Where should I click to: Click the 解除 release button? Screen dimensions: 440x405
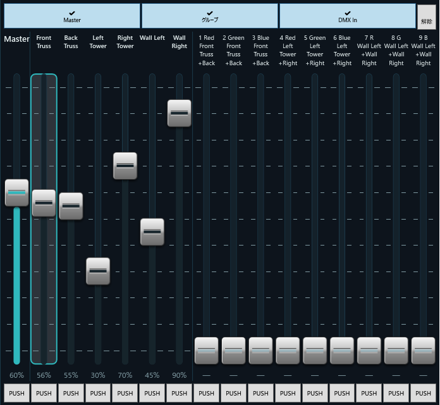pyautogui.click(x=427, y=17)
